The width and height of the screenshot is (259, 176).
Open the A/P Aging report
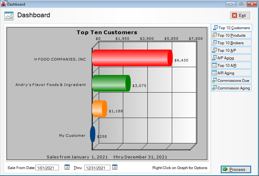231,58
